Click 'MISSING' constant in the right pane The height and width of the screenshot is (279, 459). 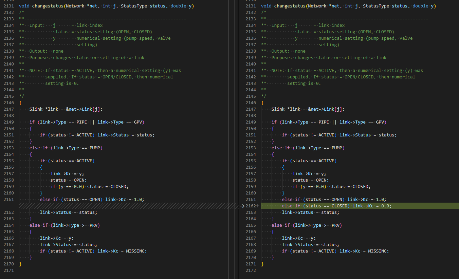click(x=378, y=251)
